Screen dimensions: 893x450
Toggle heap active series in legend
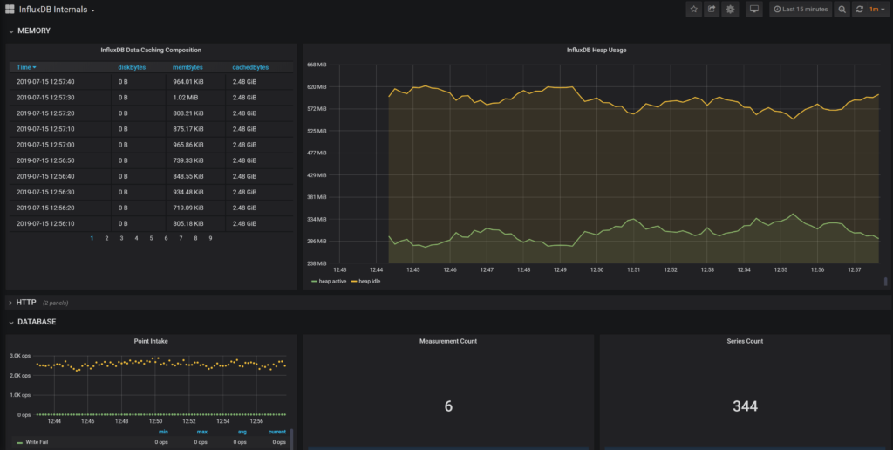click(329, 282)
